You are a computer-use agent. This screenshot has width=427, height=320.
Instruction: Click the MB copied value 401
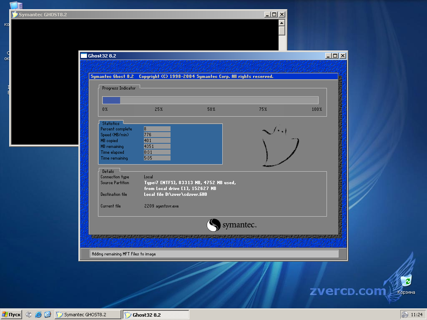[x=157, y=140]
